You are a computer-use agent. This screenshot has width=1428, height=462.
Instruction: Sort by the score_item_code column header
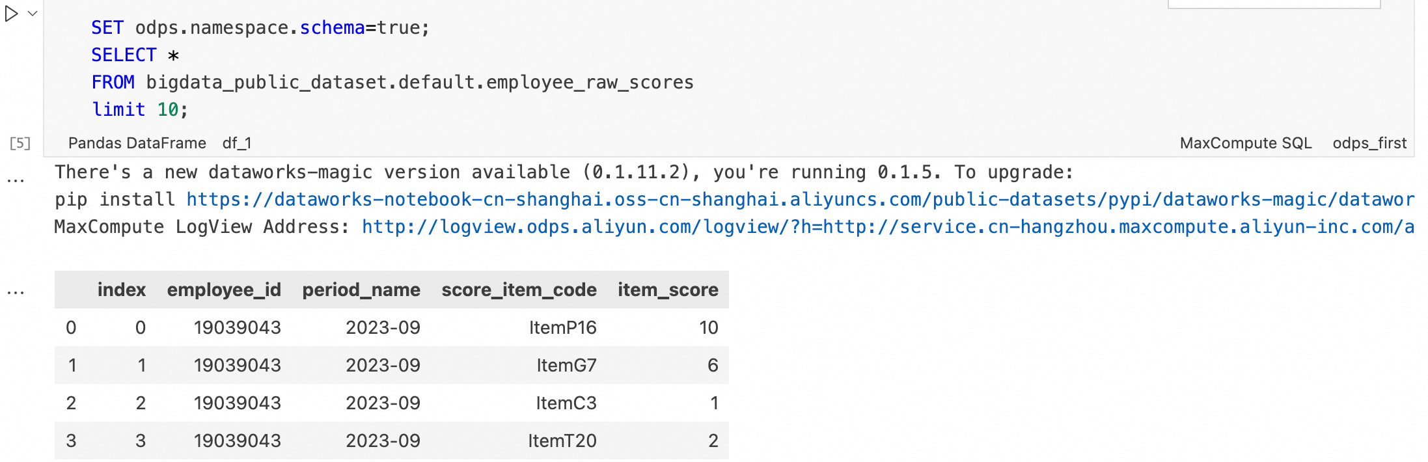click(519, 290)
